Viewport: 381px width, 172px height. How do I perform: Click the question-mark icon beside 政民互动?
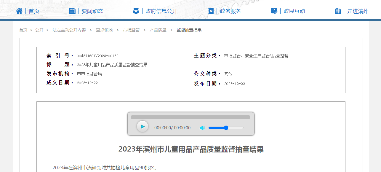274,11
